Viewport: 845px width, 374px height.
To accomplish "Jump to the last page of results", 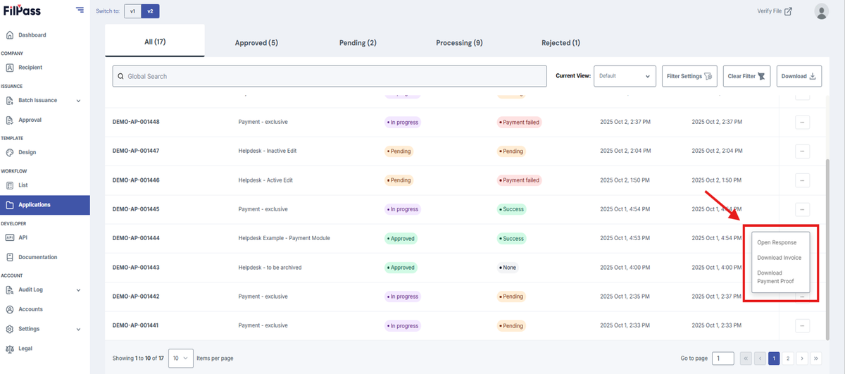I will pyautogui.click(x=816, y=359).
